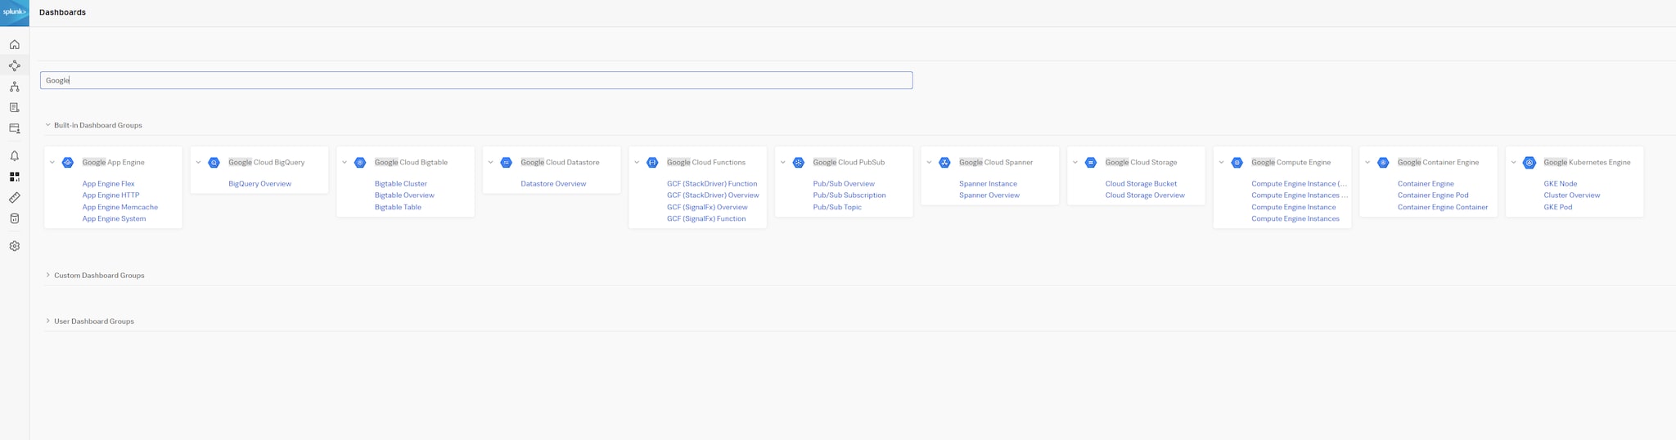
Task: Open the BigQuery Overview dashboard
Action: [x=259, y=184]
